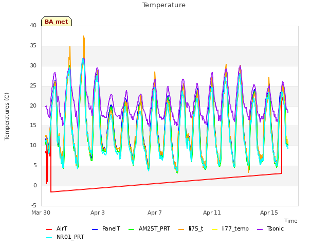329x247 pixels.
Task: Click the Apr 11 x-axis tick label
Action: click(x=212, y=213)
